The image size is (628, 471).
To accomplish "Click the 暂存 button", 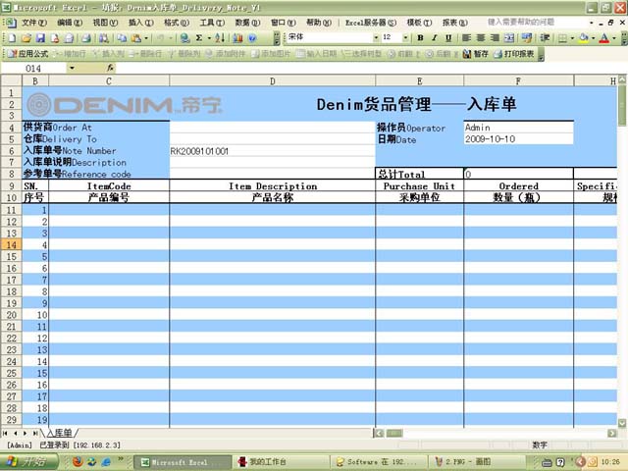I will click(x=476, y=54).
